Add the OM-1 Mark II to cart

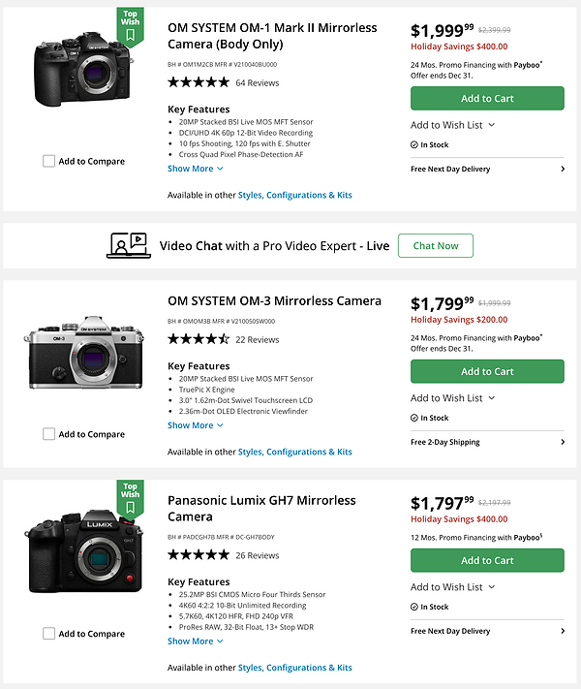(487, 98)
